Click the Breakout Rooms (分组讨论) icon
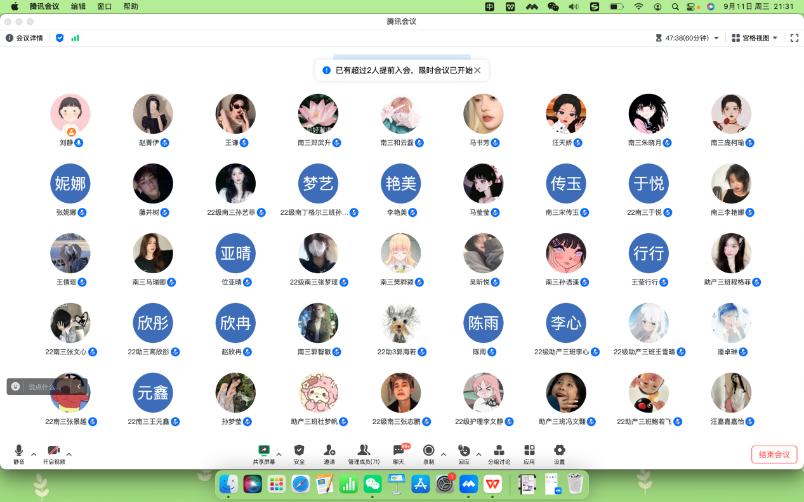The width and height of the screenshot is (804, 502). [499, 451]
